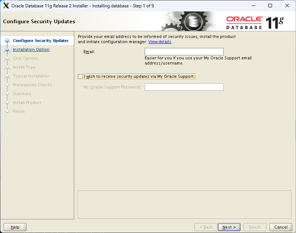Click the empty message area at bottom
This screenshot has height=233, width=296.
185,205
